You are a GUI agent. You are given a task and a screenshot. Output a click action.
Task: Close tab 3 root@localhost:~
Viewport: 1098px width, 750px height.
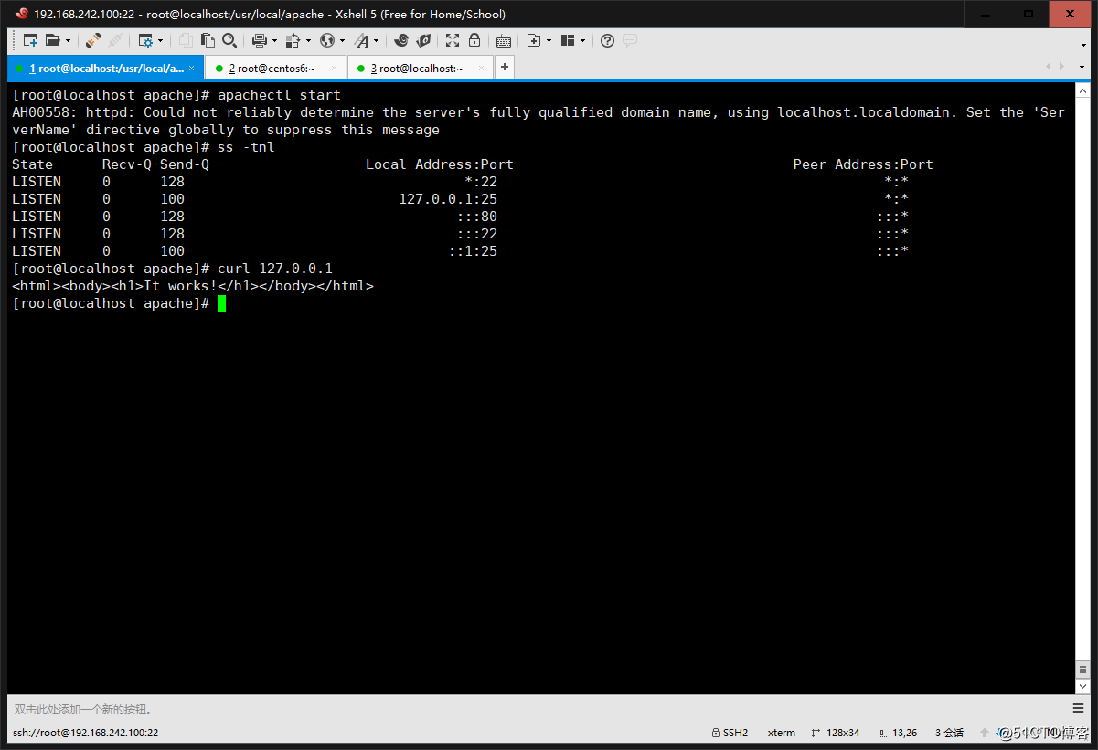tap(481, 68)
